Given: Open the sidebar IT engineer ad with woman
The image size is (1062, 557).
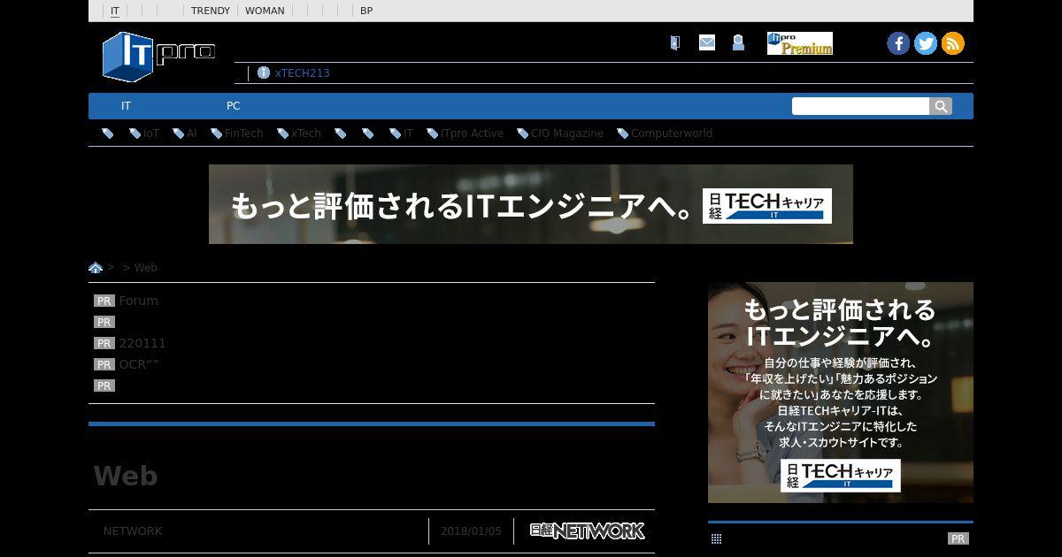Looking at the screenshot, I should coord(841,393).
